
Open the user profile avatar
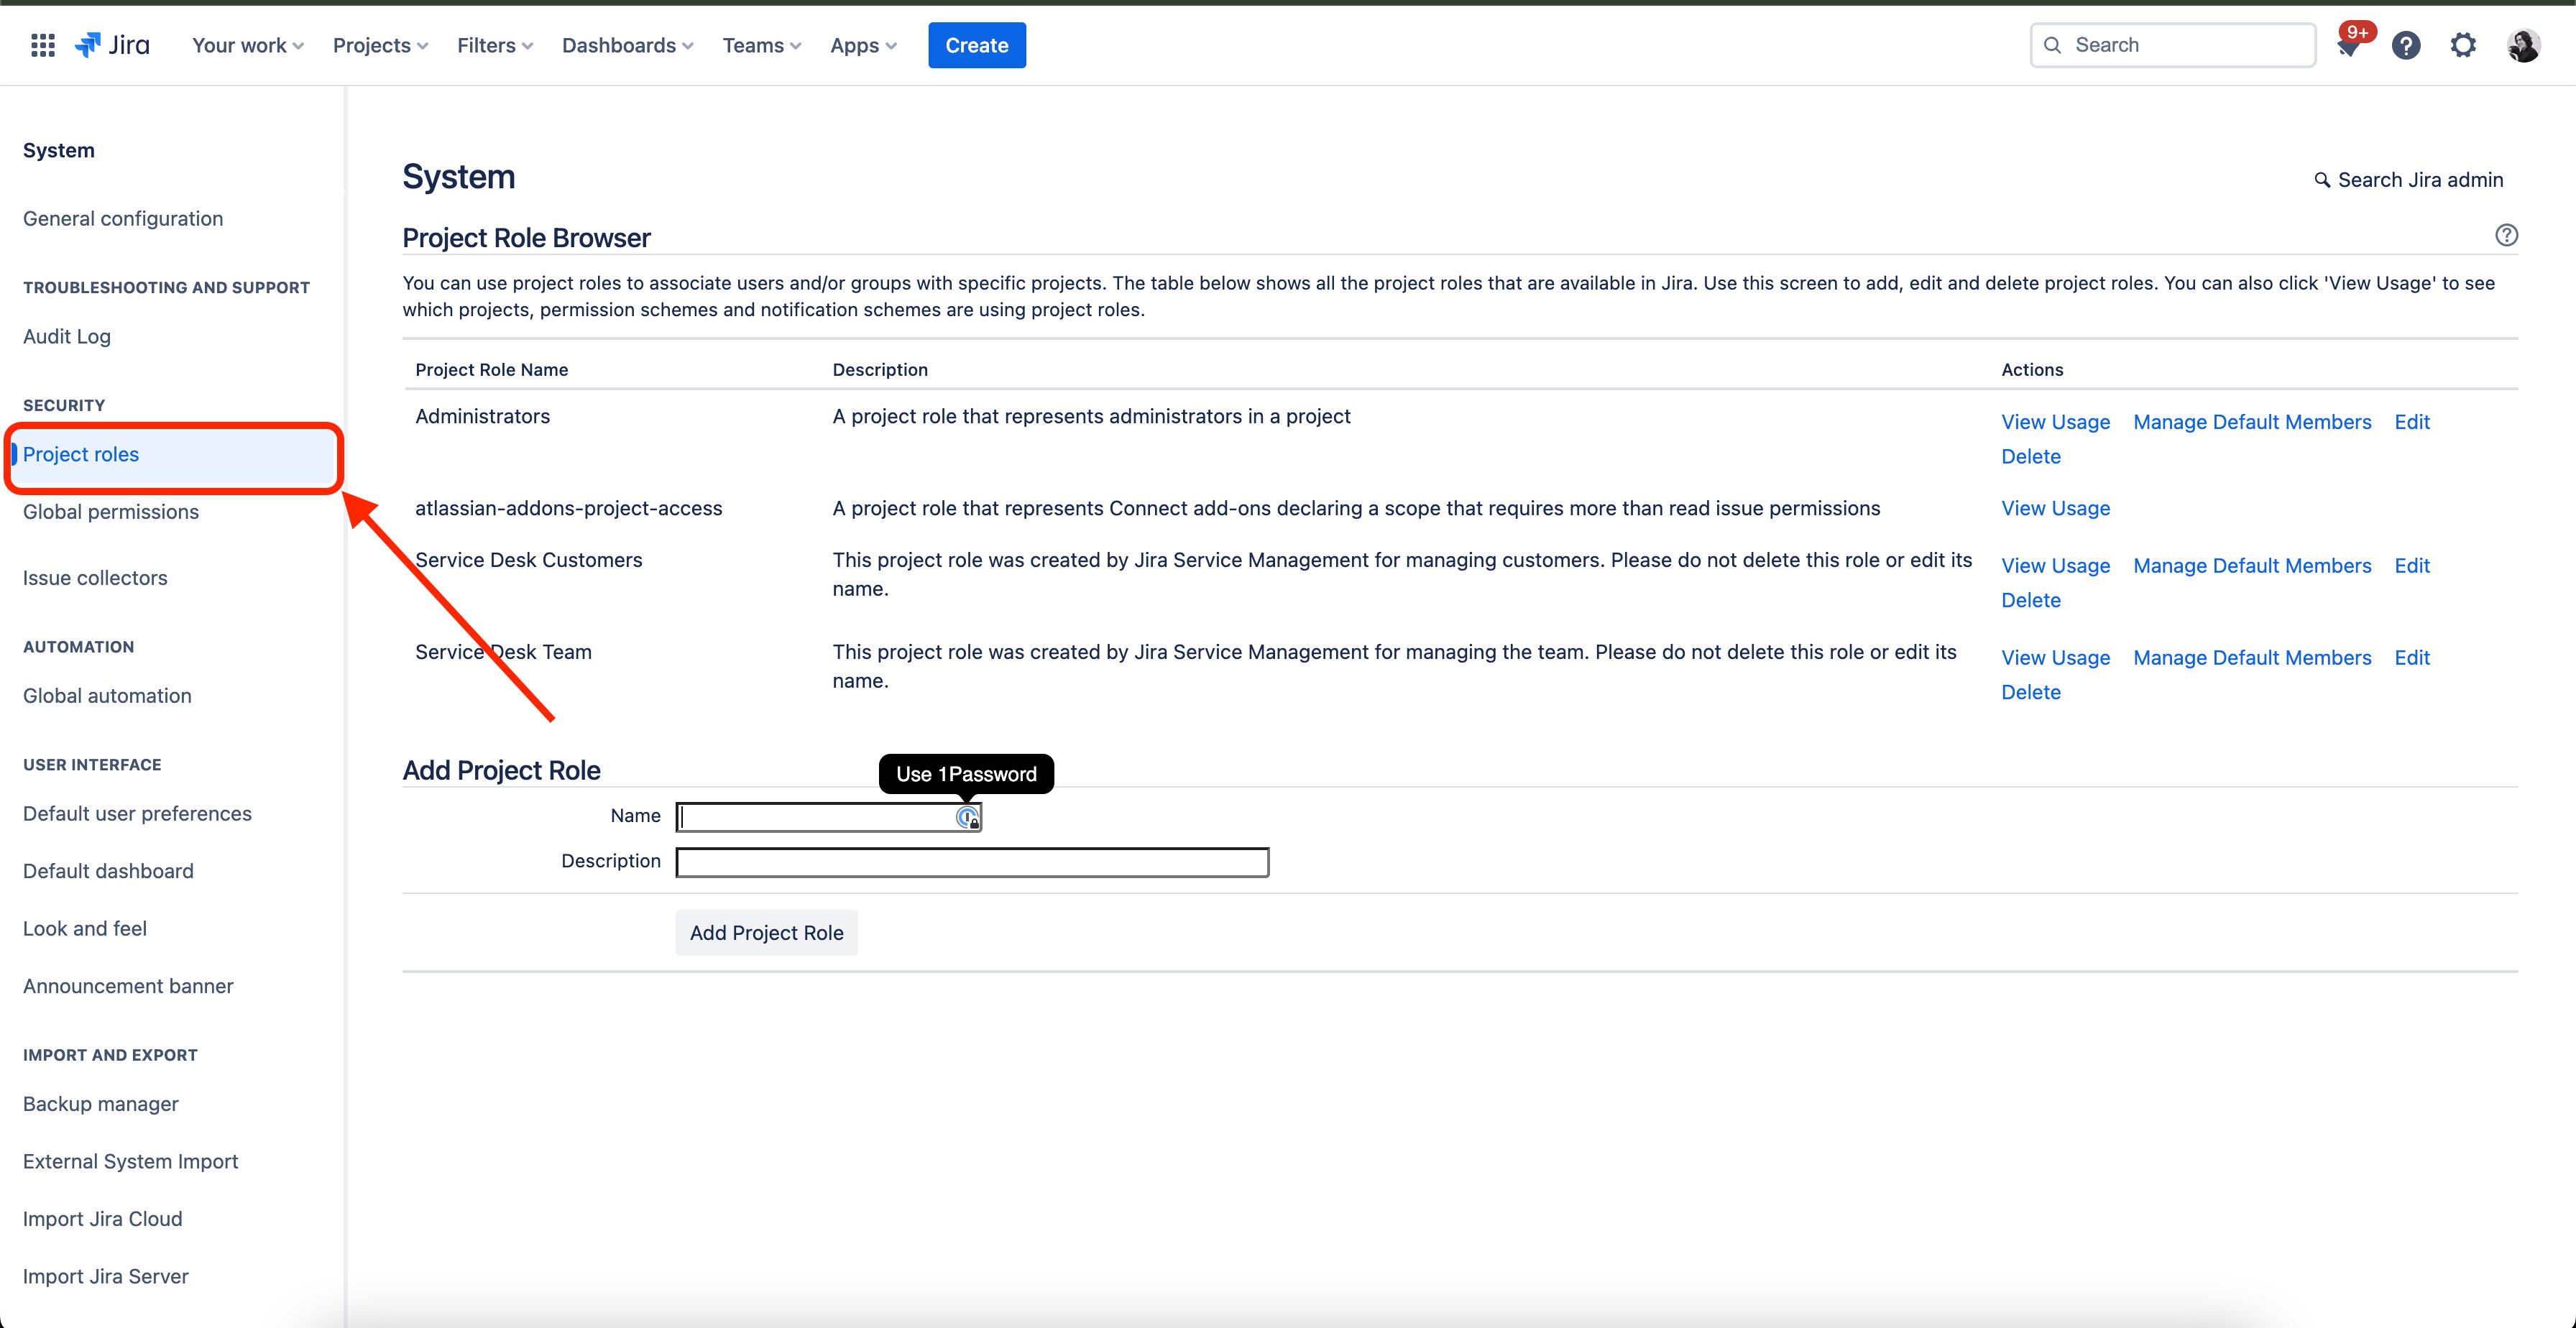click(2523, 45)
